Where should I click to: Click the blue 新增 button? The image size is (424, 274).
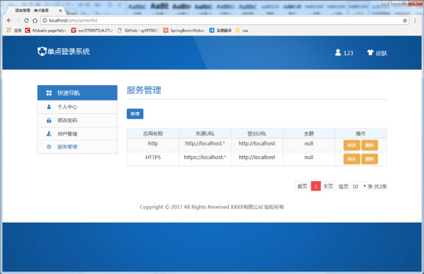point(135,114)
